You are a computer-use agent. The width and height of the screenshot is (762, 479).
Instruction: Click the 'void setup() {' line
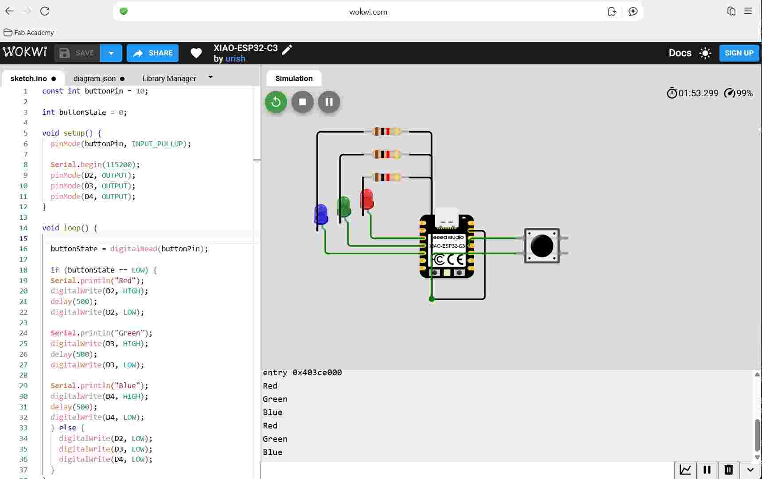[72, 133]
